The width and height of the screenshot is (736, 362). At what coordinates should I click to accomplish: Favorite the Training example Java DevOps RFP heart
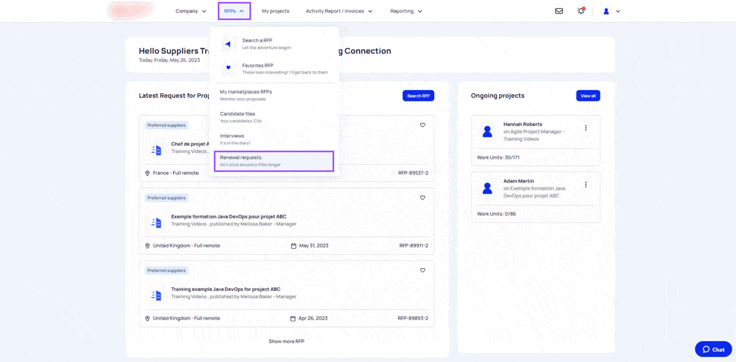click(423, 270)
